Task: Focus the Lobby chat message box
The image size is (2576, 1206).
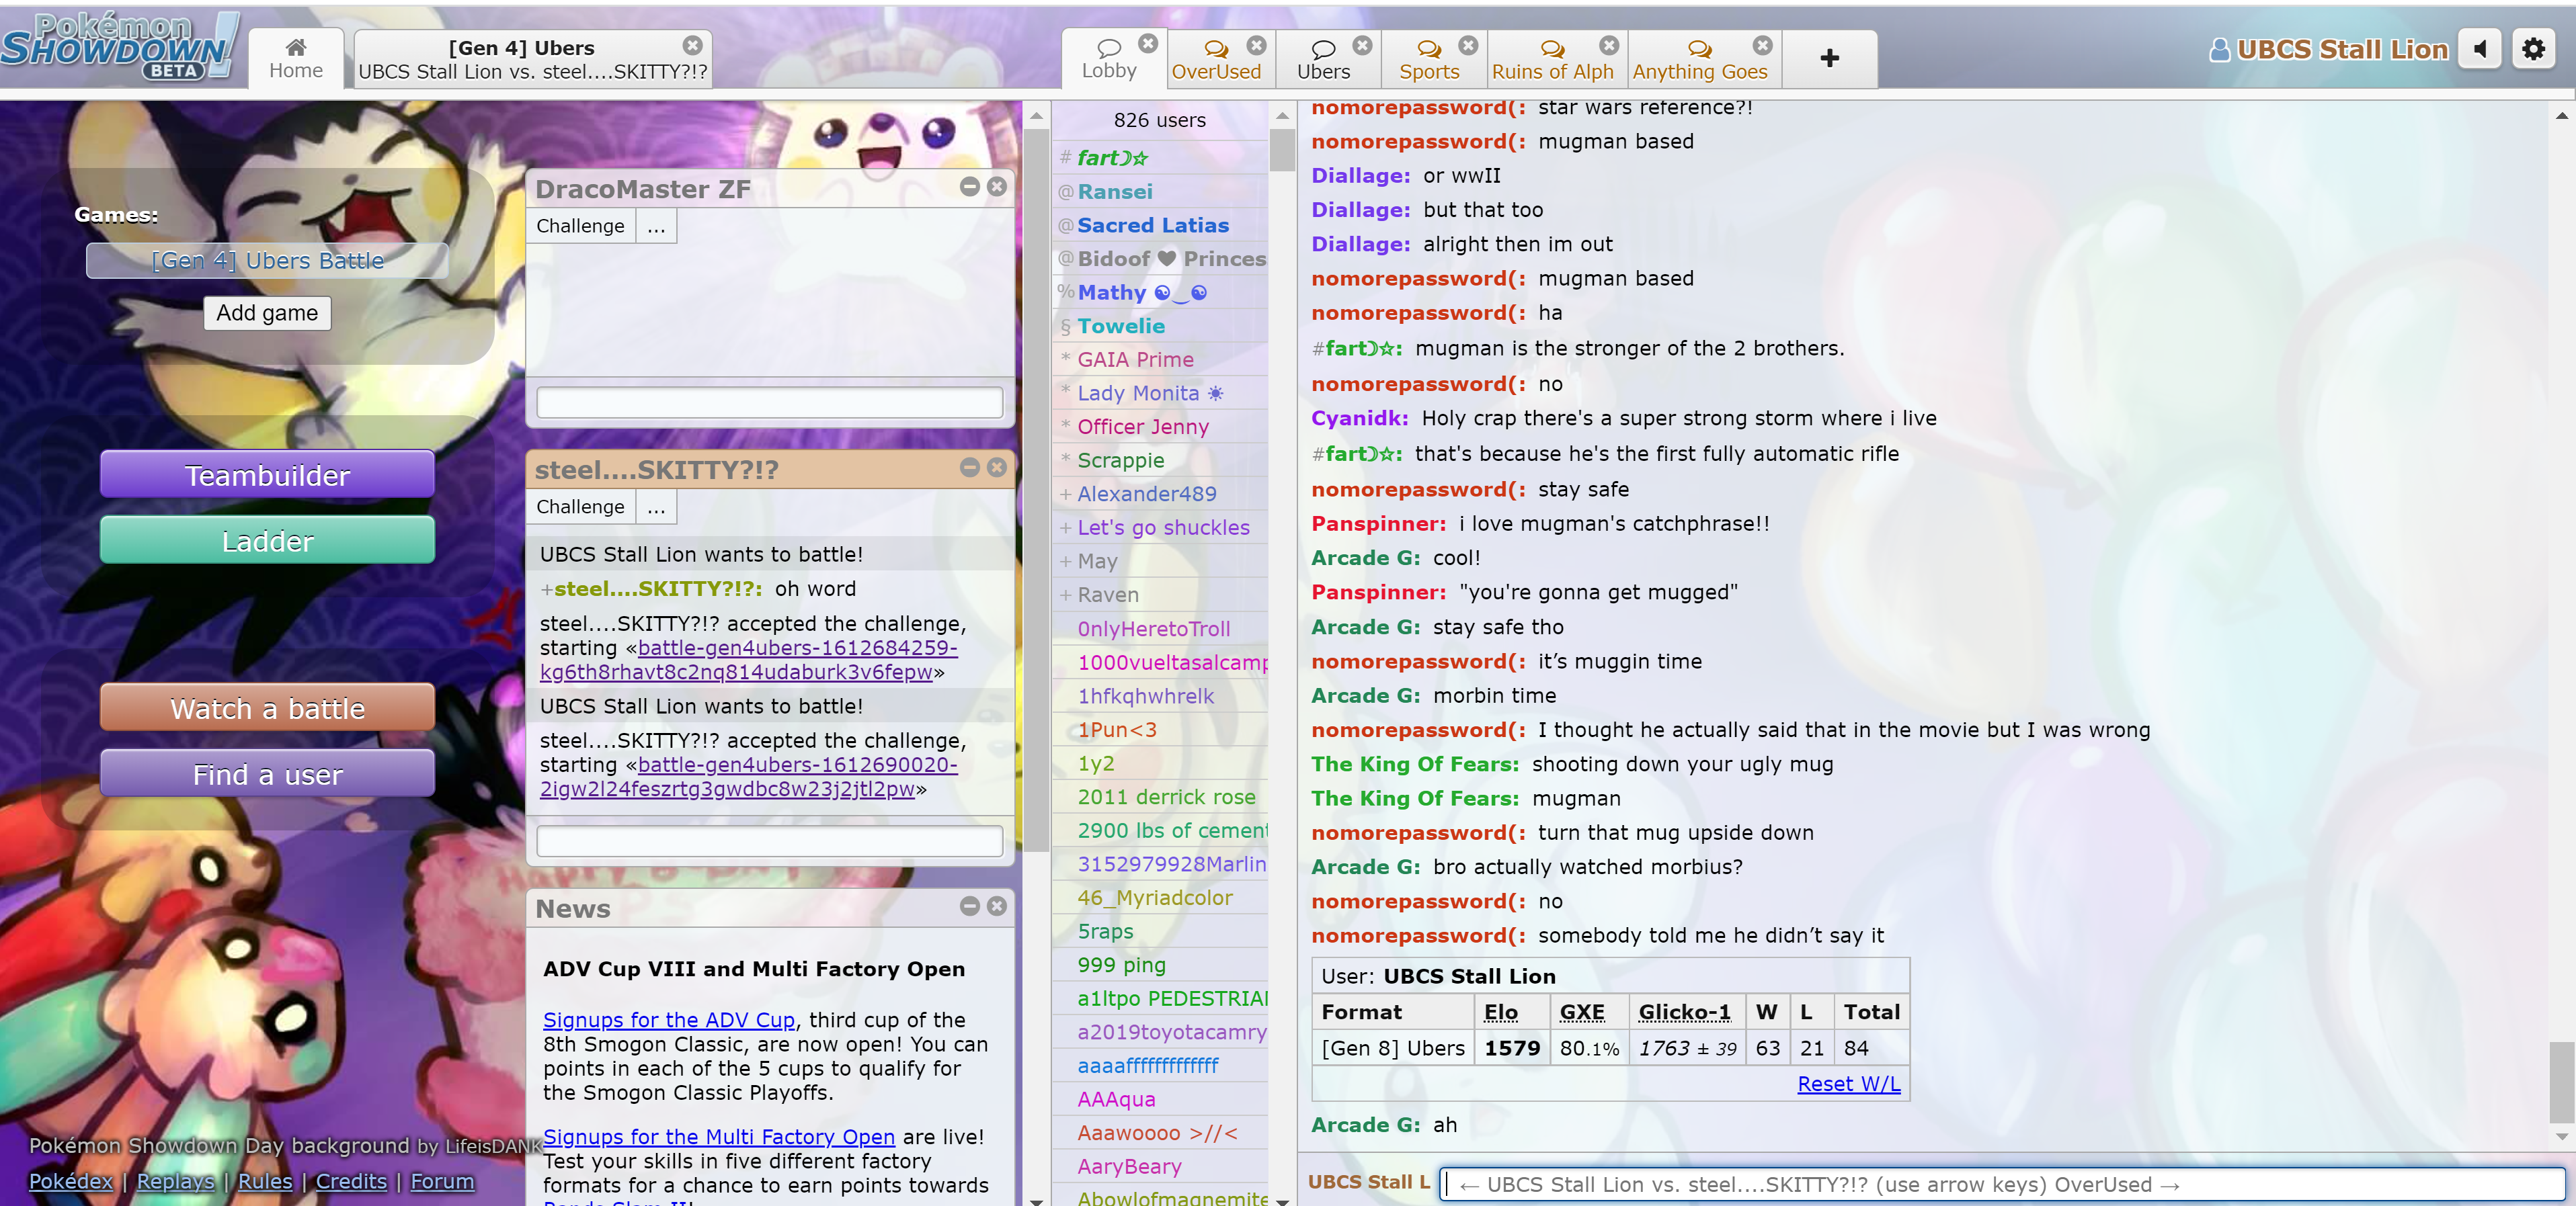Action: pos(2003,1184)
